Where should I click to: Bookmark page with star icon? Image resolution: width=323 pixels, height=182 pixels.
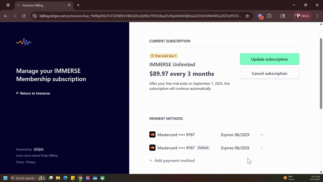click(x=247, y=16)
